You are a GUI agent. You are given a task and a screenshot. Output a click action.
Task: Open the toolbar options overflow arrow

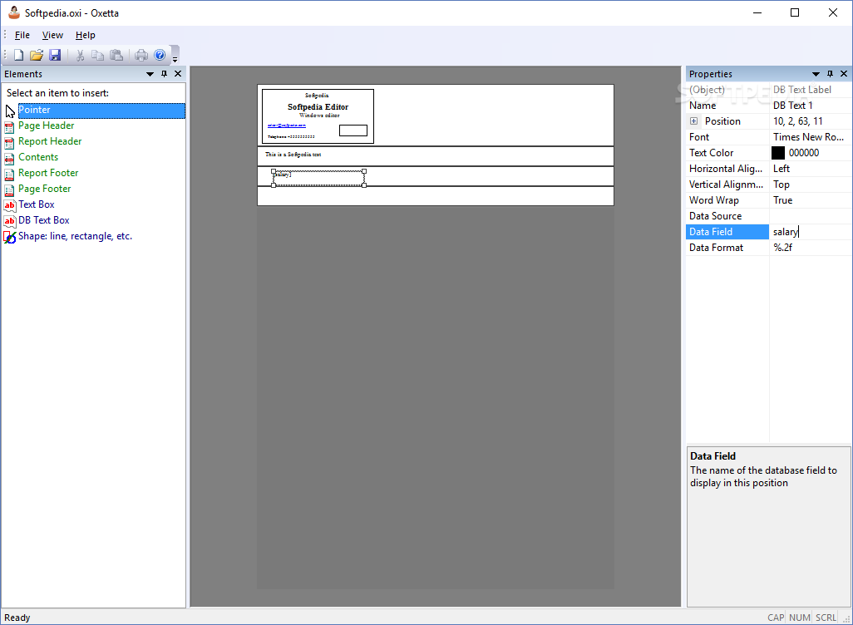pyautogui.click(x=175, y=56)
